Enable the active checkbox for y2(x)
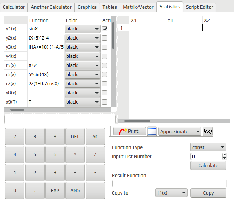Image resolution: width=234 pixels, height=203 pixels. click(x=105, y=38)
